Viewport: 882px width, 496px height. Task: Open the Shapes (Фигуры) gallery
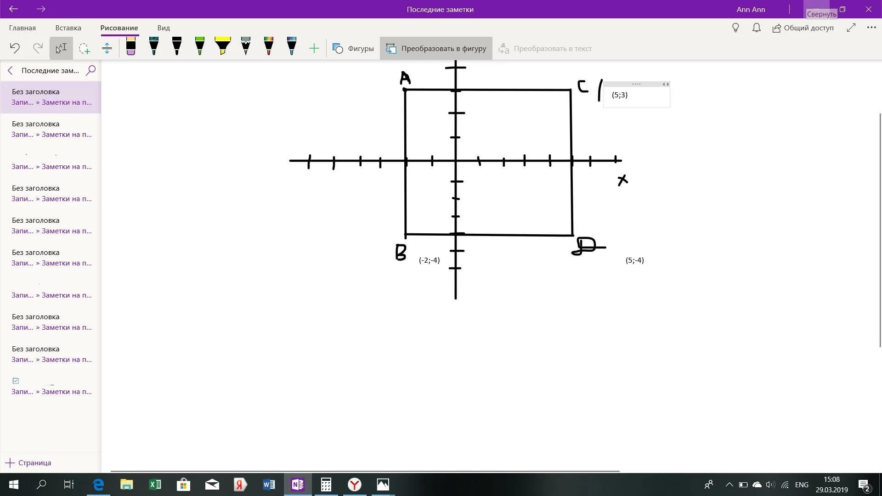(353, 48)
